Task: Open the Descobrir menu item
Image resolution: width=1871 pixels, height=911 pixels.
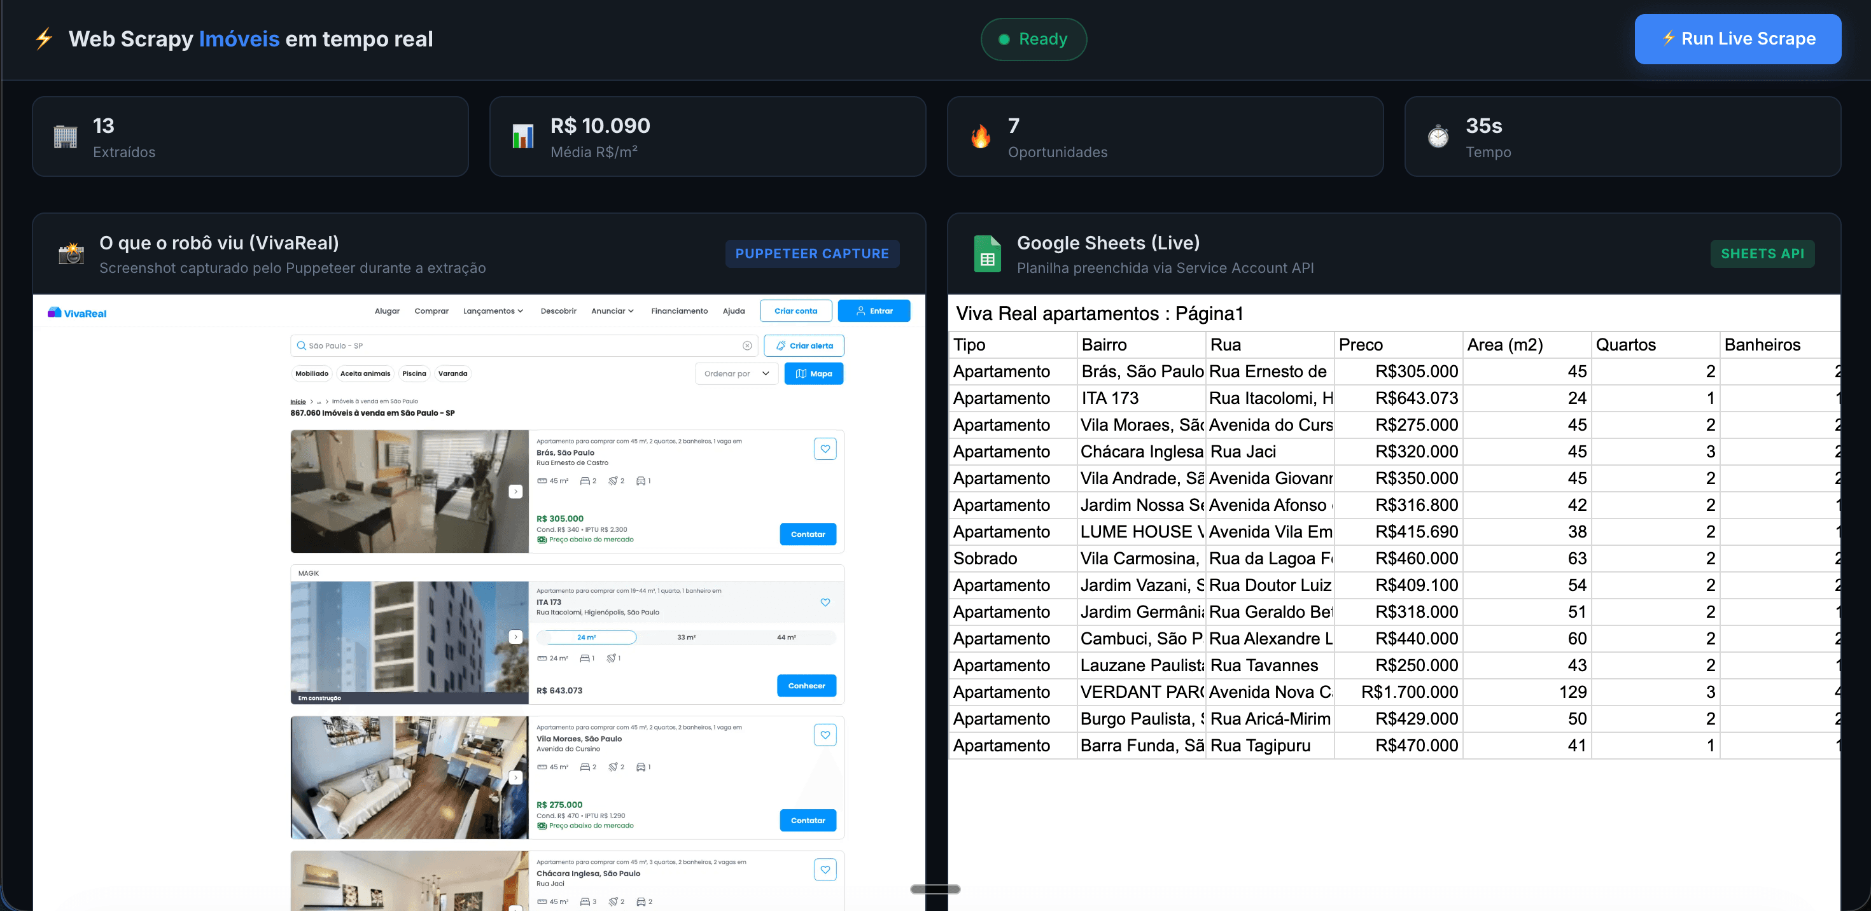Action: pos(559,310)
